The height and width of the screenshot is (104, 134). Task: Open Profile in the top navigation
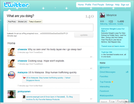point(88,5)
